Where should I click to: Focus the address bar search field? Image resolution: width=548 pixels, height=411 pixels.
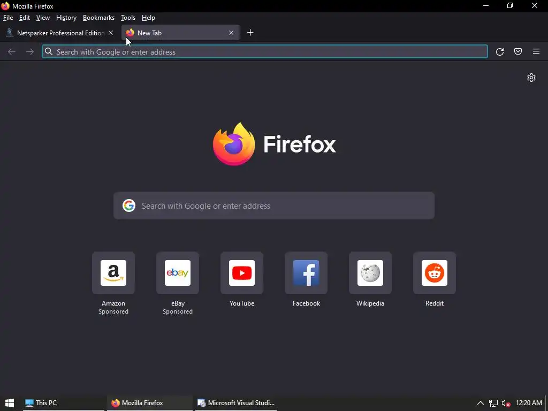point(264,52)
